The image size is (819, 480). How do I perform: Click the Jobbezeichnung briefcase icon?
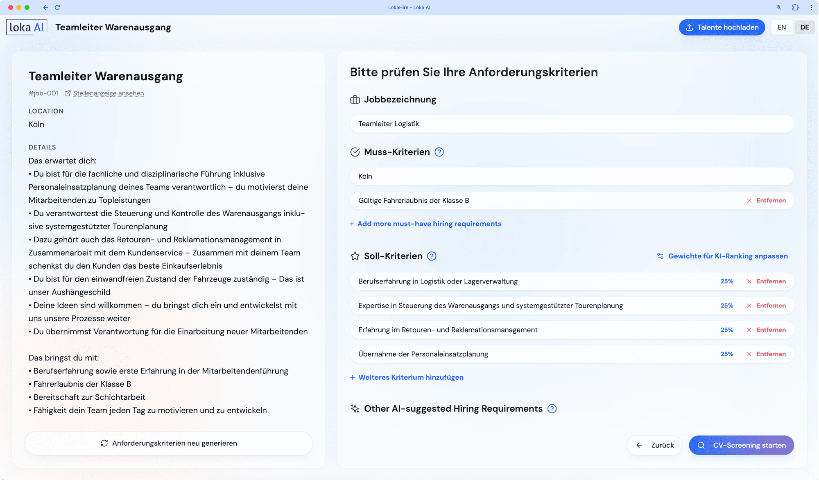click(354, 100)
